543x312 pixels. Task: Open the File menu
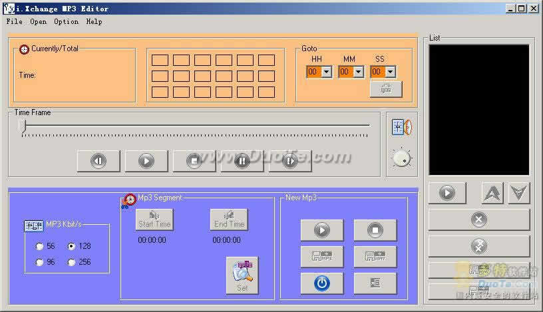point(14,21)
